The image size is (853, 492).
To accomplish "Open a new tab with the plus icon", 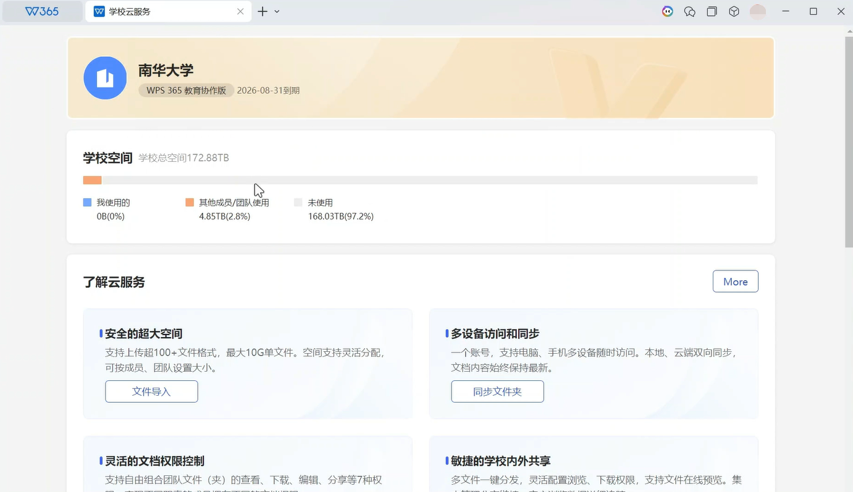I will point(263,11).
